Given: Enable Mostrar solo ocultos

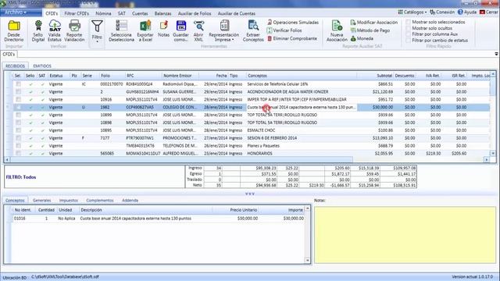Looking at the screenshot, I should (408, 28).
